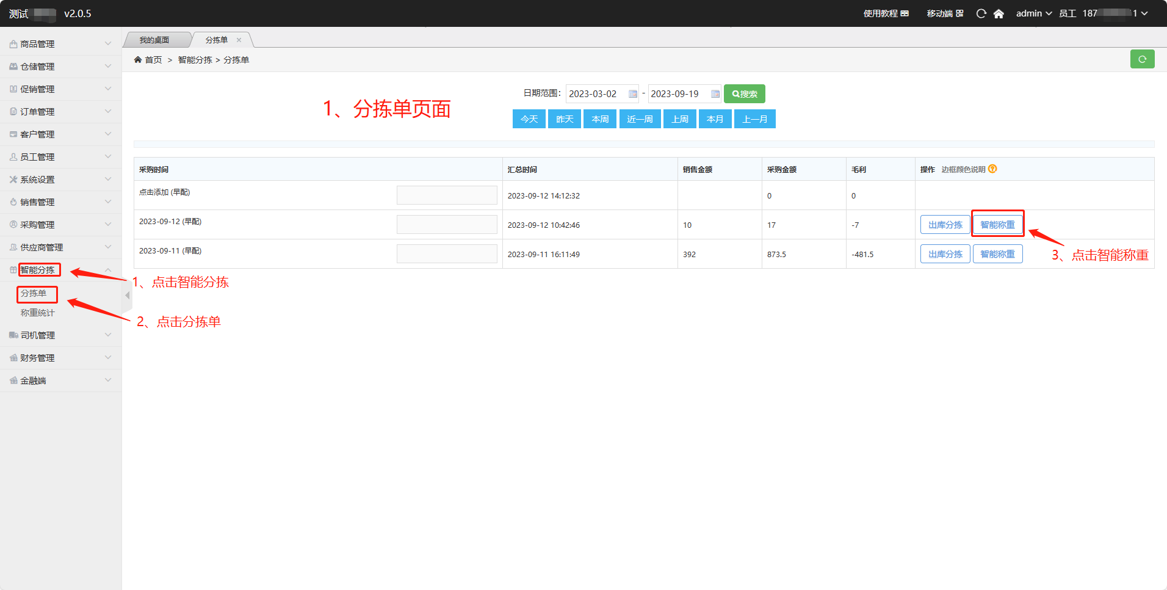
Task: Click the home icon in top bar
Action: 999,13
